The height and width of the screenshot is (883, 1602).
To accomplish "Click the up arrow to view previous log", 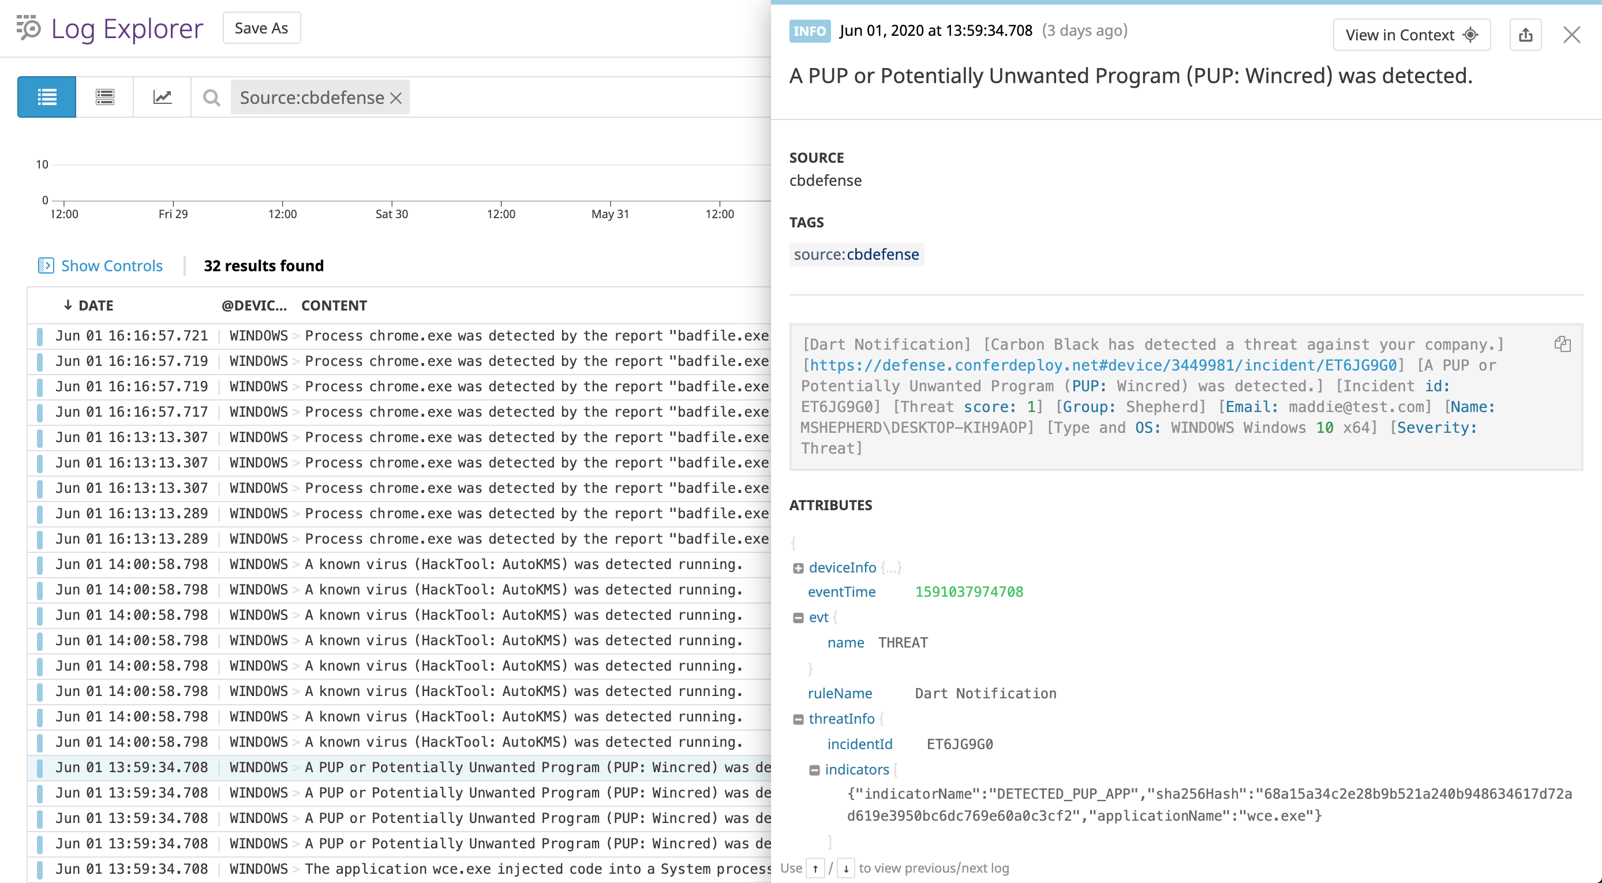I will pos(815,868).
